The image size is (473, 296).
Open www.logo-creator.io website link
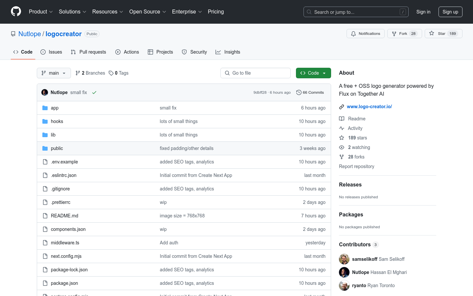[369, 107]
